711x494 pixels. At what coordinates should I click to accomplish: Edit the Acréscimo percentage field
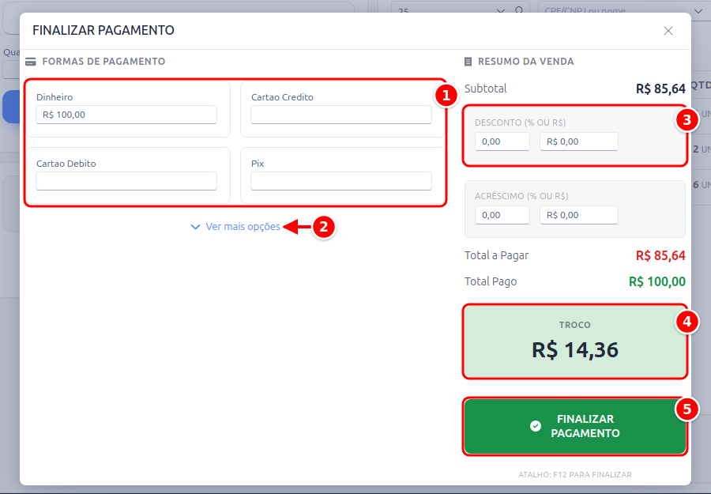coord(502,215)
